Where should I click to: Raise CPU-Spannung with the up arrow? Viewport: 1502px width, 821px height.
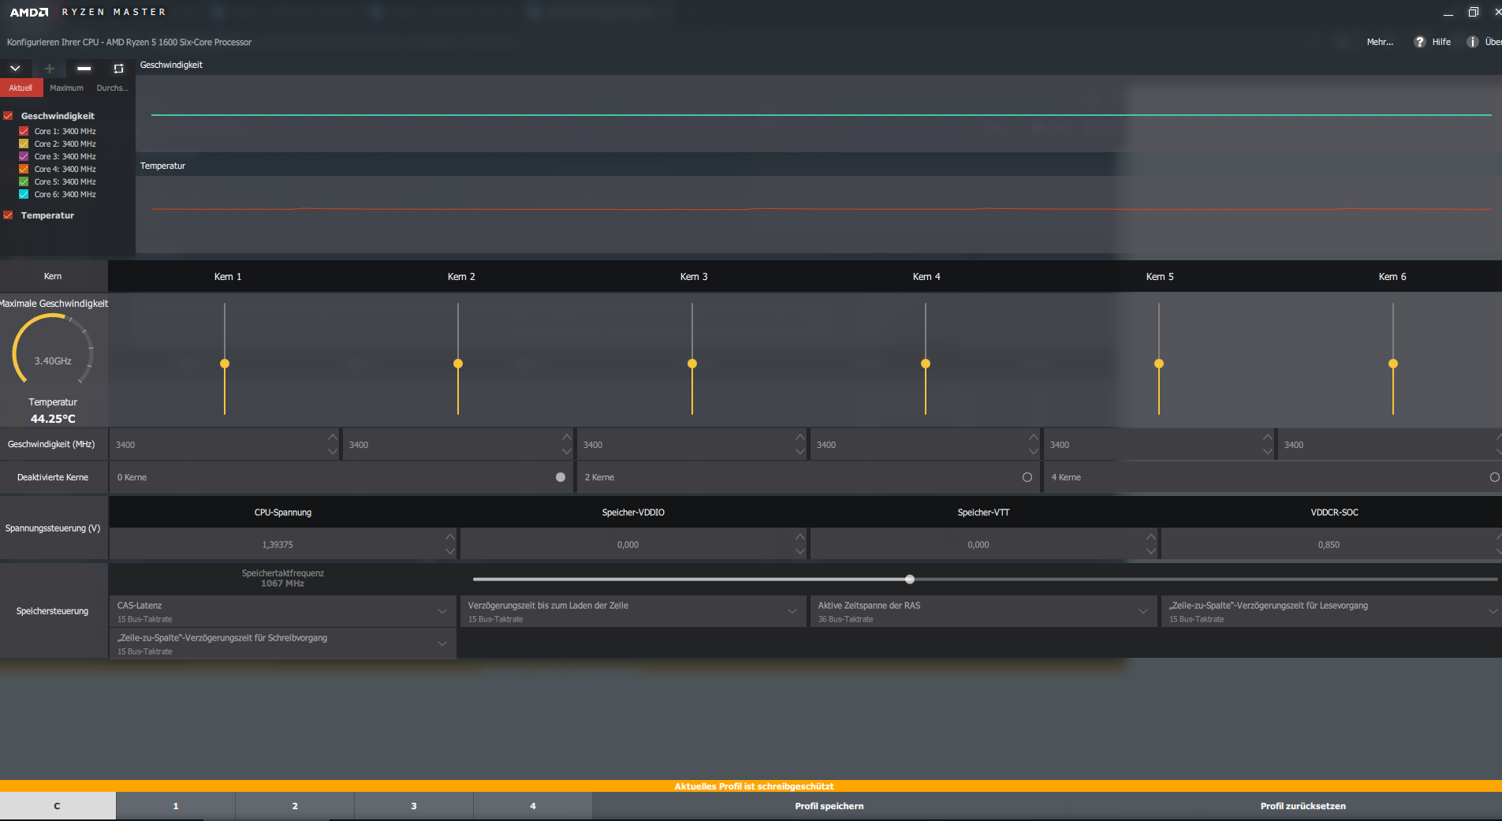[450, 536]
